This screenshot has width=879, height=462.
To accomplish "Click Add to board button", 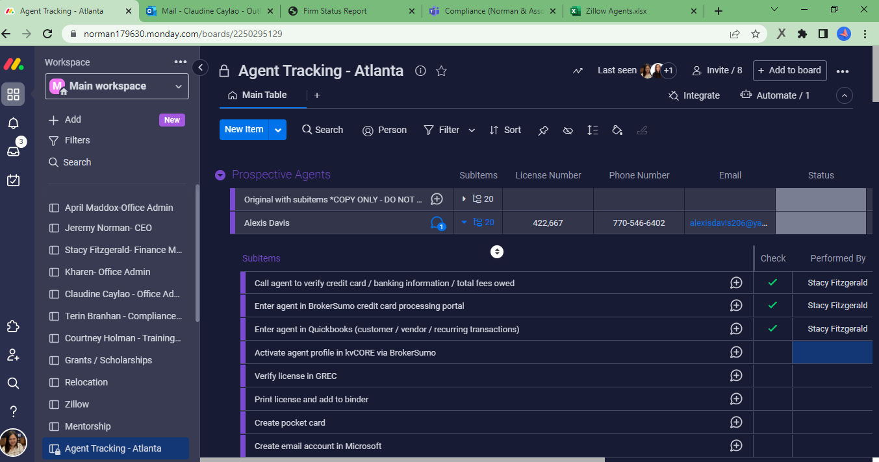I will [x=789, y=70].
